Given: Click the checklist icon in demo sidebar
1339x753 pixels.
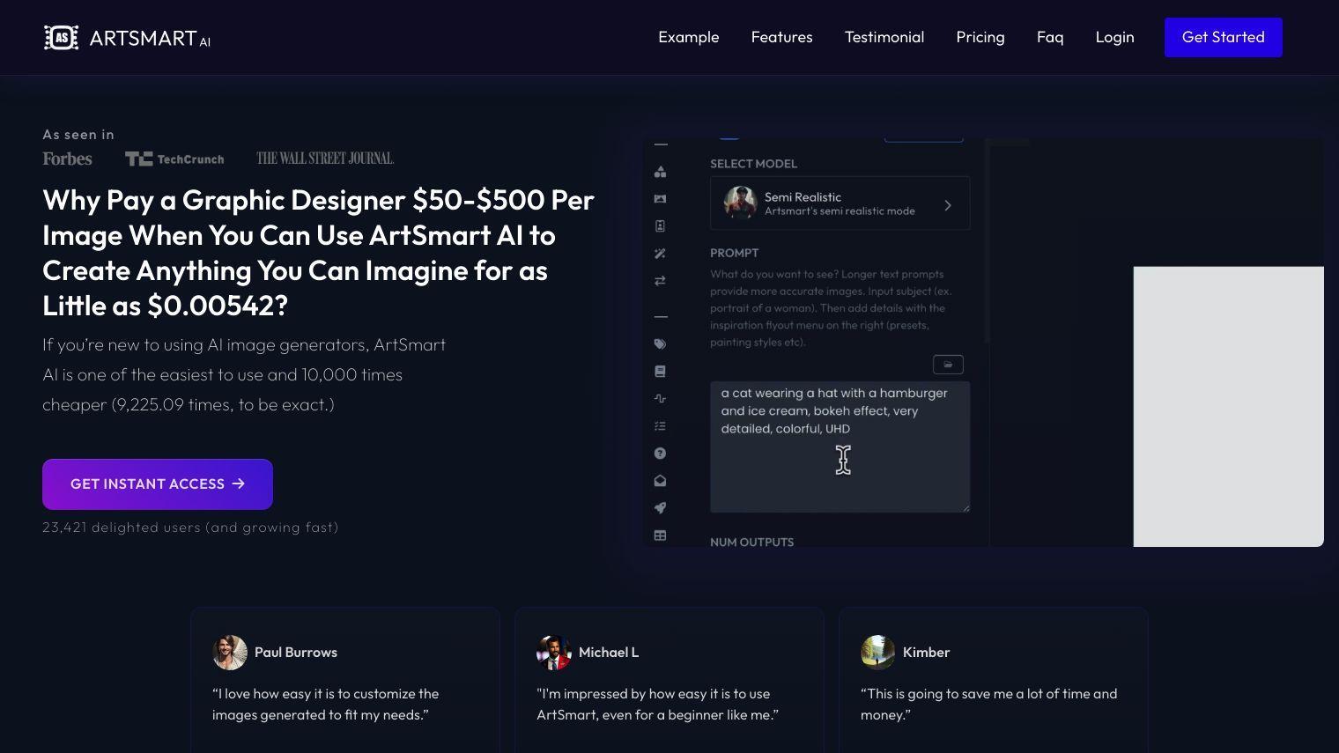Looking at the screenshot, I should pos(660,426).
